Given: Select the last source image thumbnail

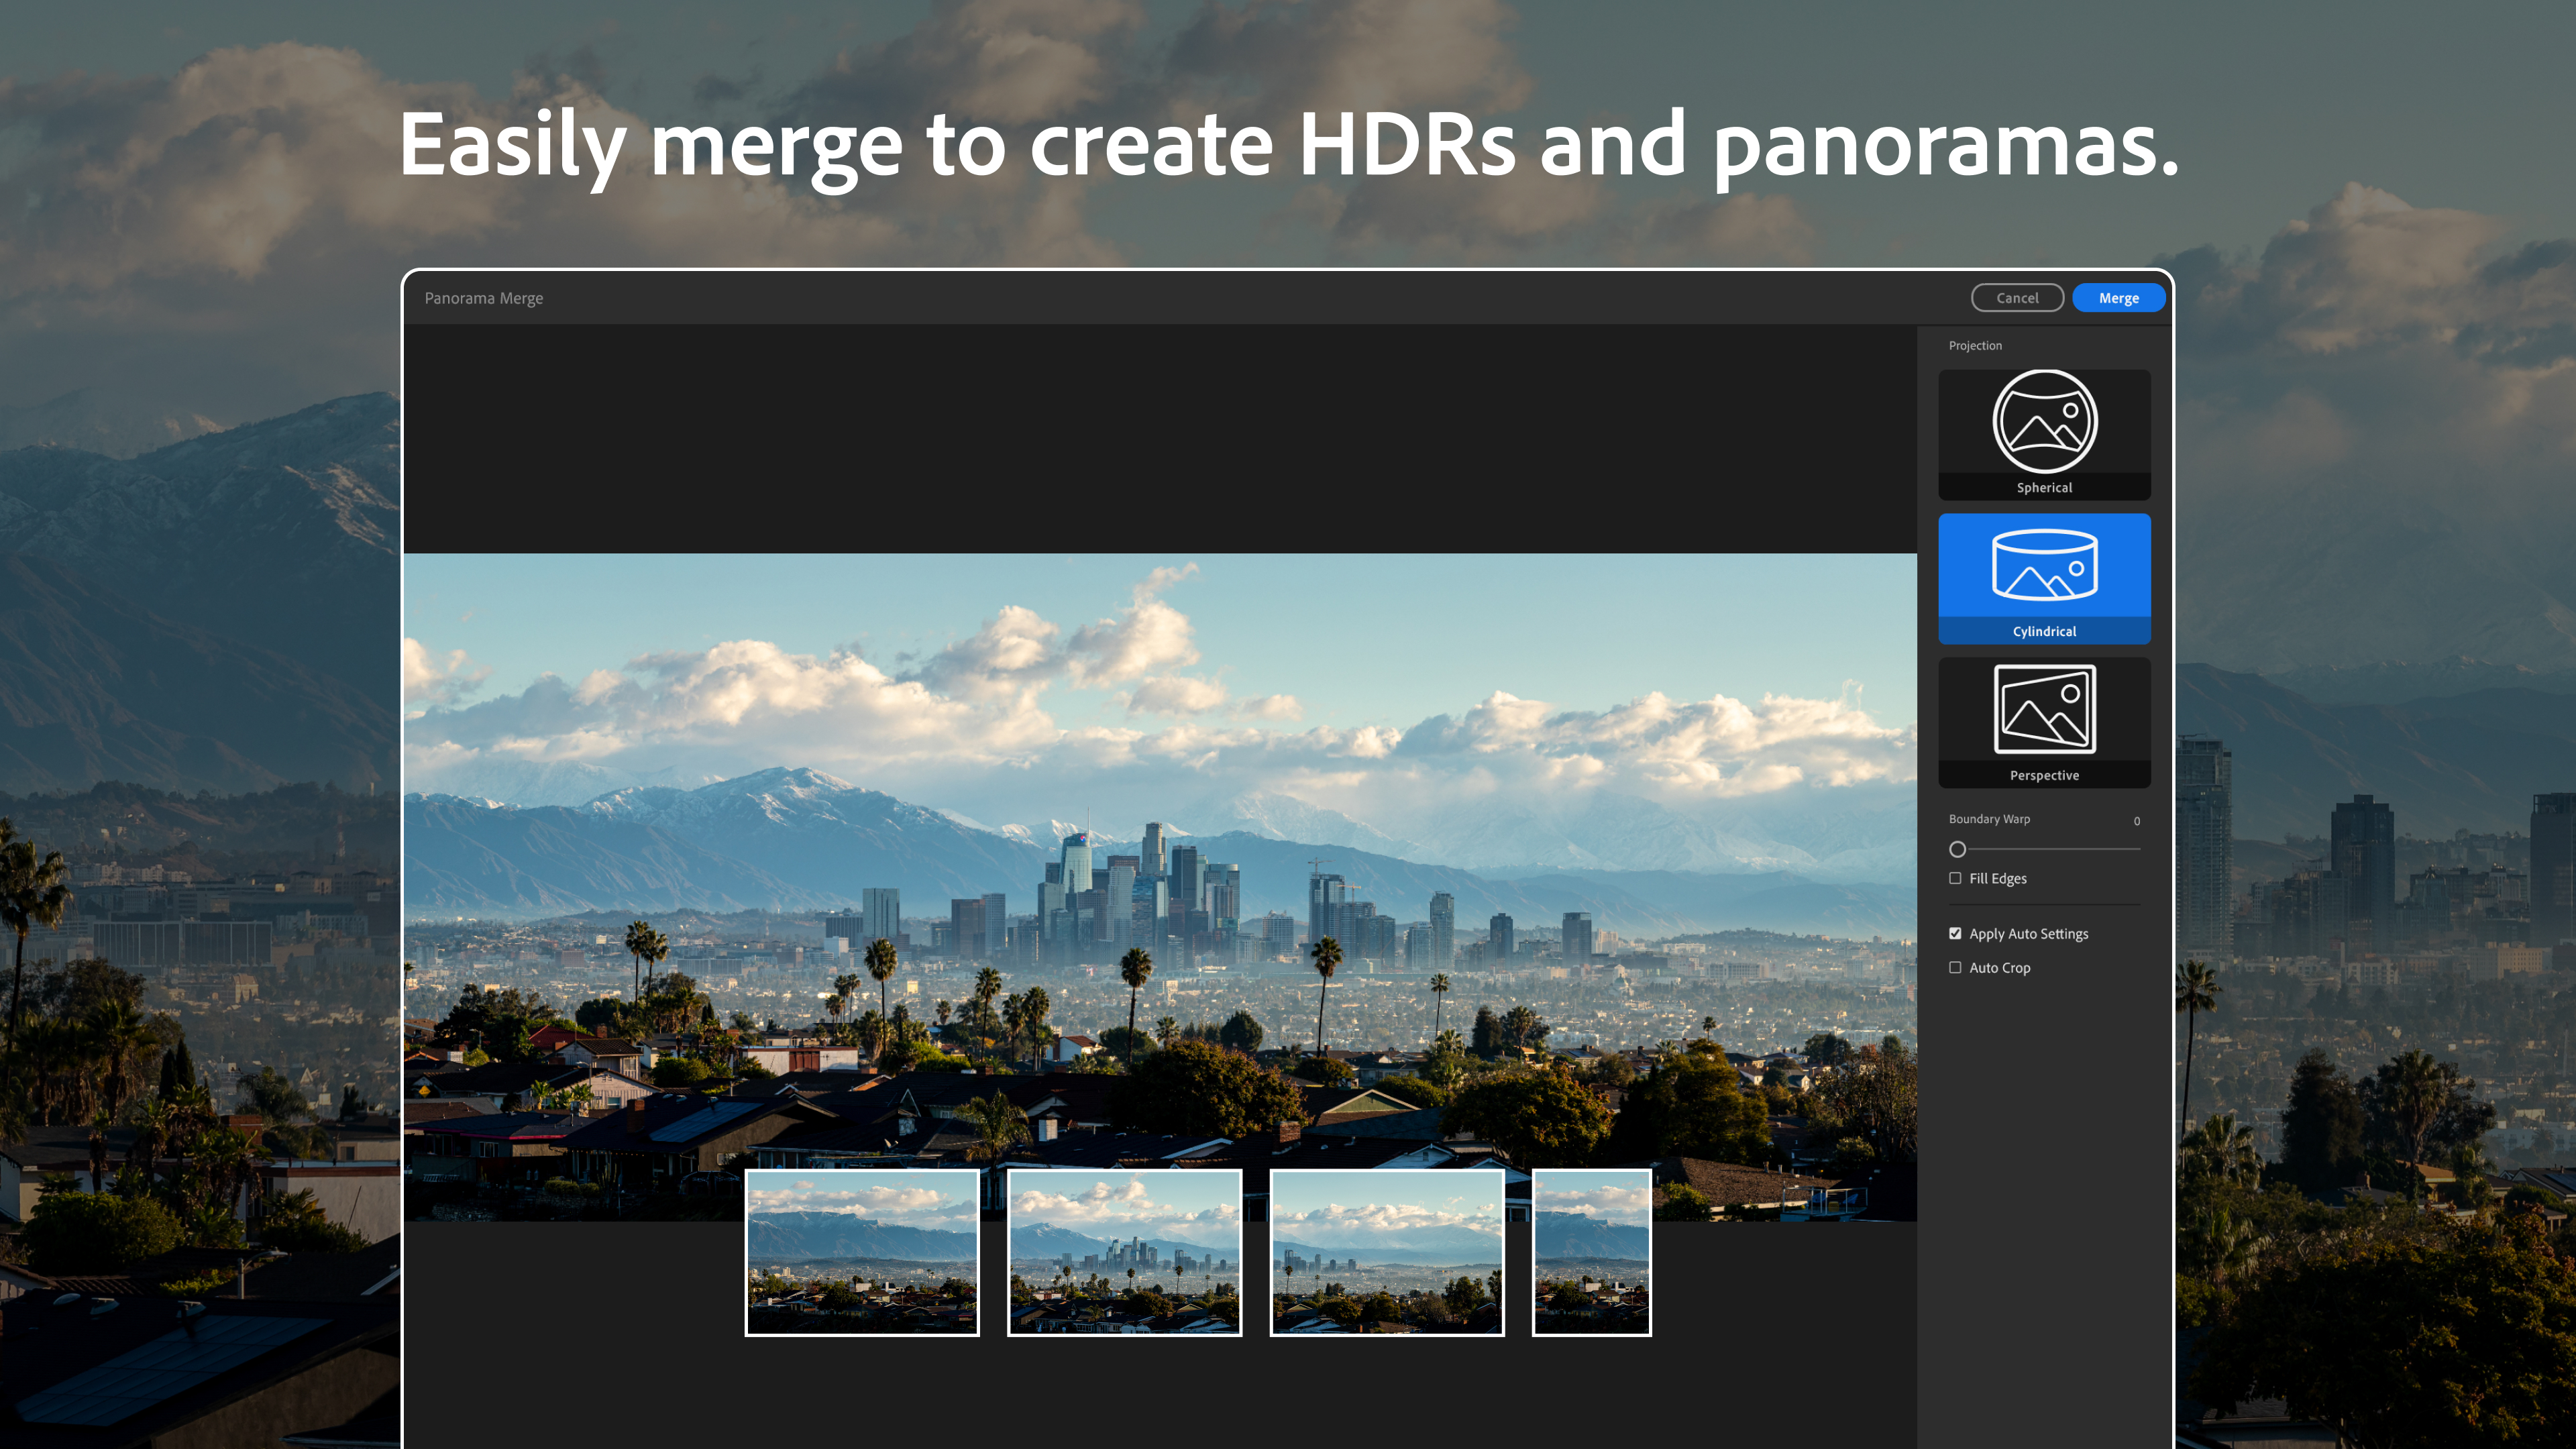Looking at the screenshot, I should tap(1591, 1252).
